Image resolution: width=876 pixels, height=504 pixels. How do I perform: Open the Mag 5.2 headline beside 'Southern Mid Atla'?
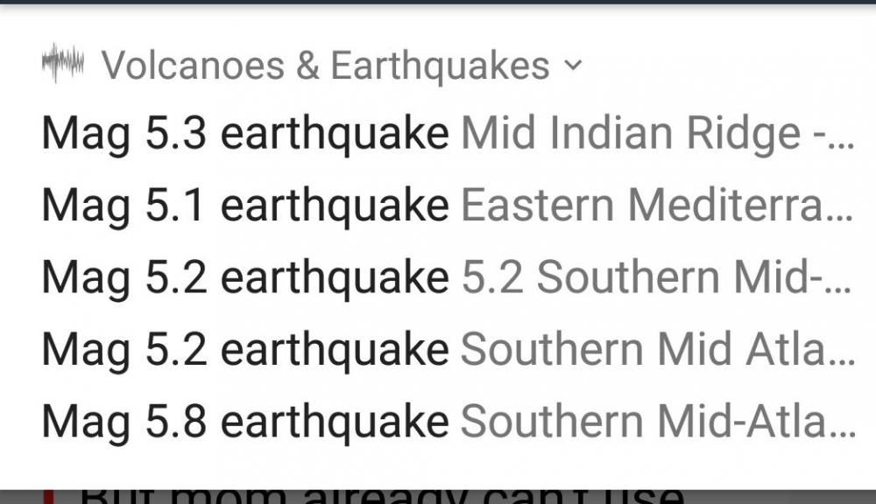tap(245, 350)
